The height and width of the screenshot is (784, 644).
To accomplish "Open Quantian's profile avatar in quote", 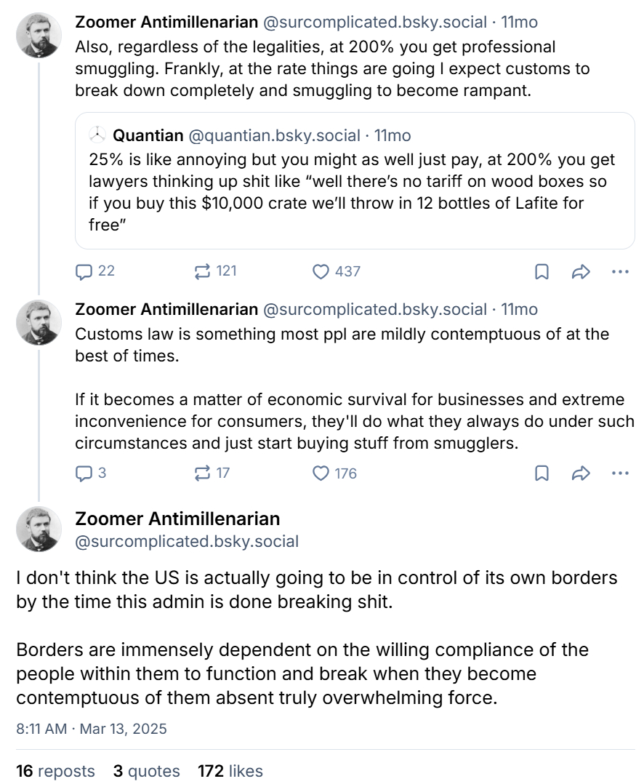I will (97, 135).
